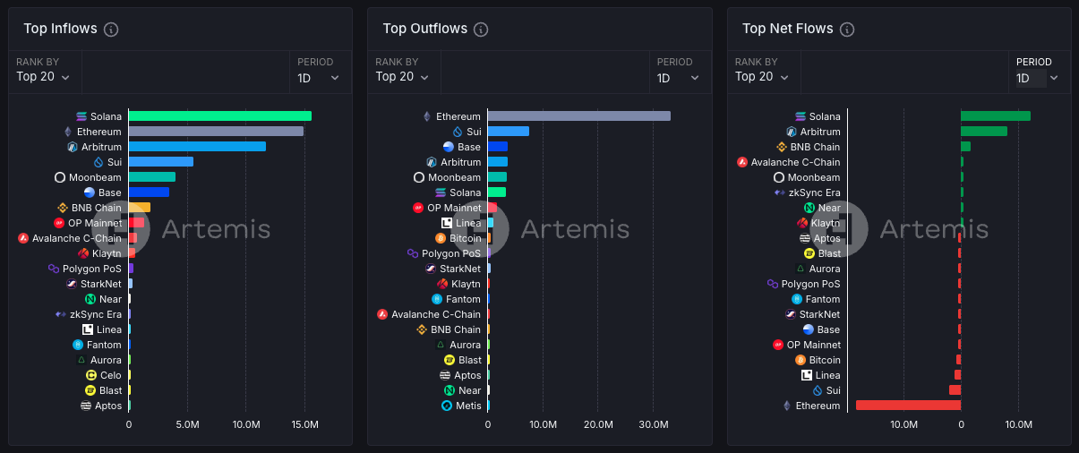
Task: Click Avalanche C-Chain icon in Top Inflows
Action: click(x=23, y=238)
